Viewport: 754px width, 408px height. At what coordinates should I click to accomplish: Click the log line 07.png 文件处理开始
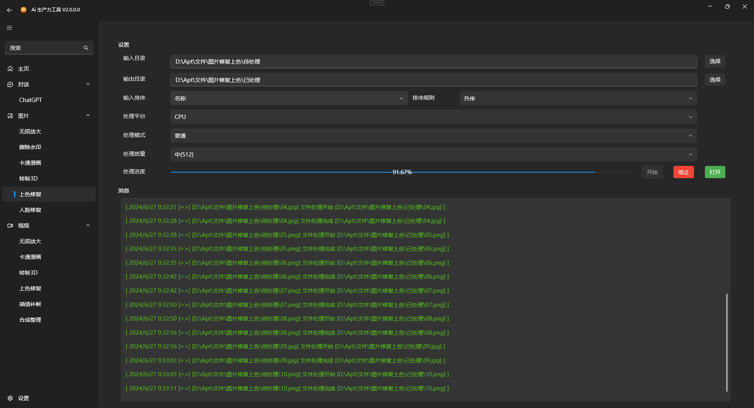(x=287, y=291)
